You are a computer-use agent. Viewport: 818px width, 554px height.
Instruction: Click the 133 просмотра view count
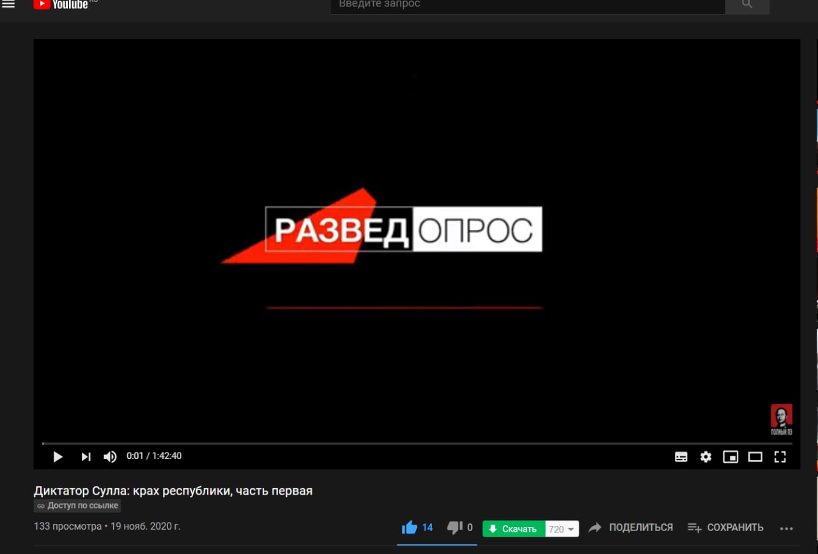(x=68, y=527)
